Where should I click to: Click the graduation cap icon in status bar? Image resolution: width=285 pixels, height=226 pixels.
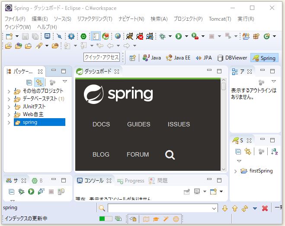point(156,219)
